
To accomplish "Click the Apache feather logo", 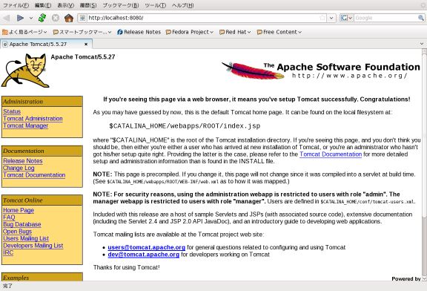I will click(253, 71).
